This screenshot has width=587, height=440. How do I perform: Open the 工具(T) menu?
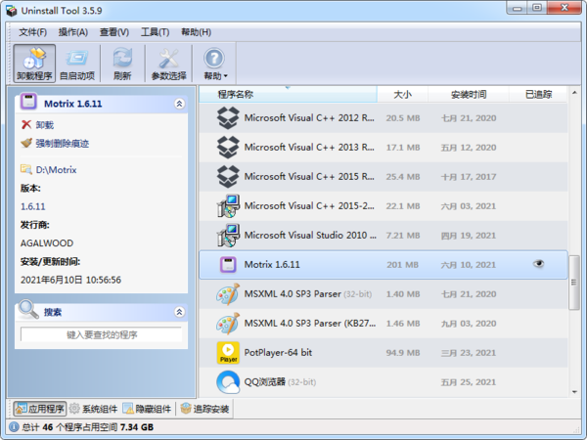(x=155, y=32)
